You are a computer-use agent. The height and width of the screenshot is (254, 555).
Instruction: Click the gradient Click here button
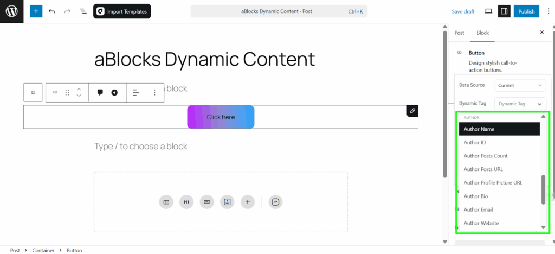coord(221,117)
